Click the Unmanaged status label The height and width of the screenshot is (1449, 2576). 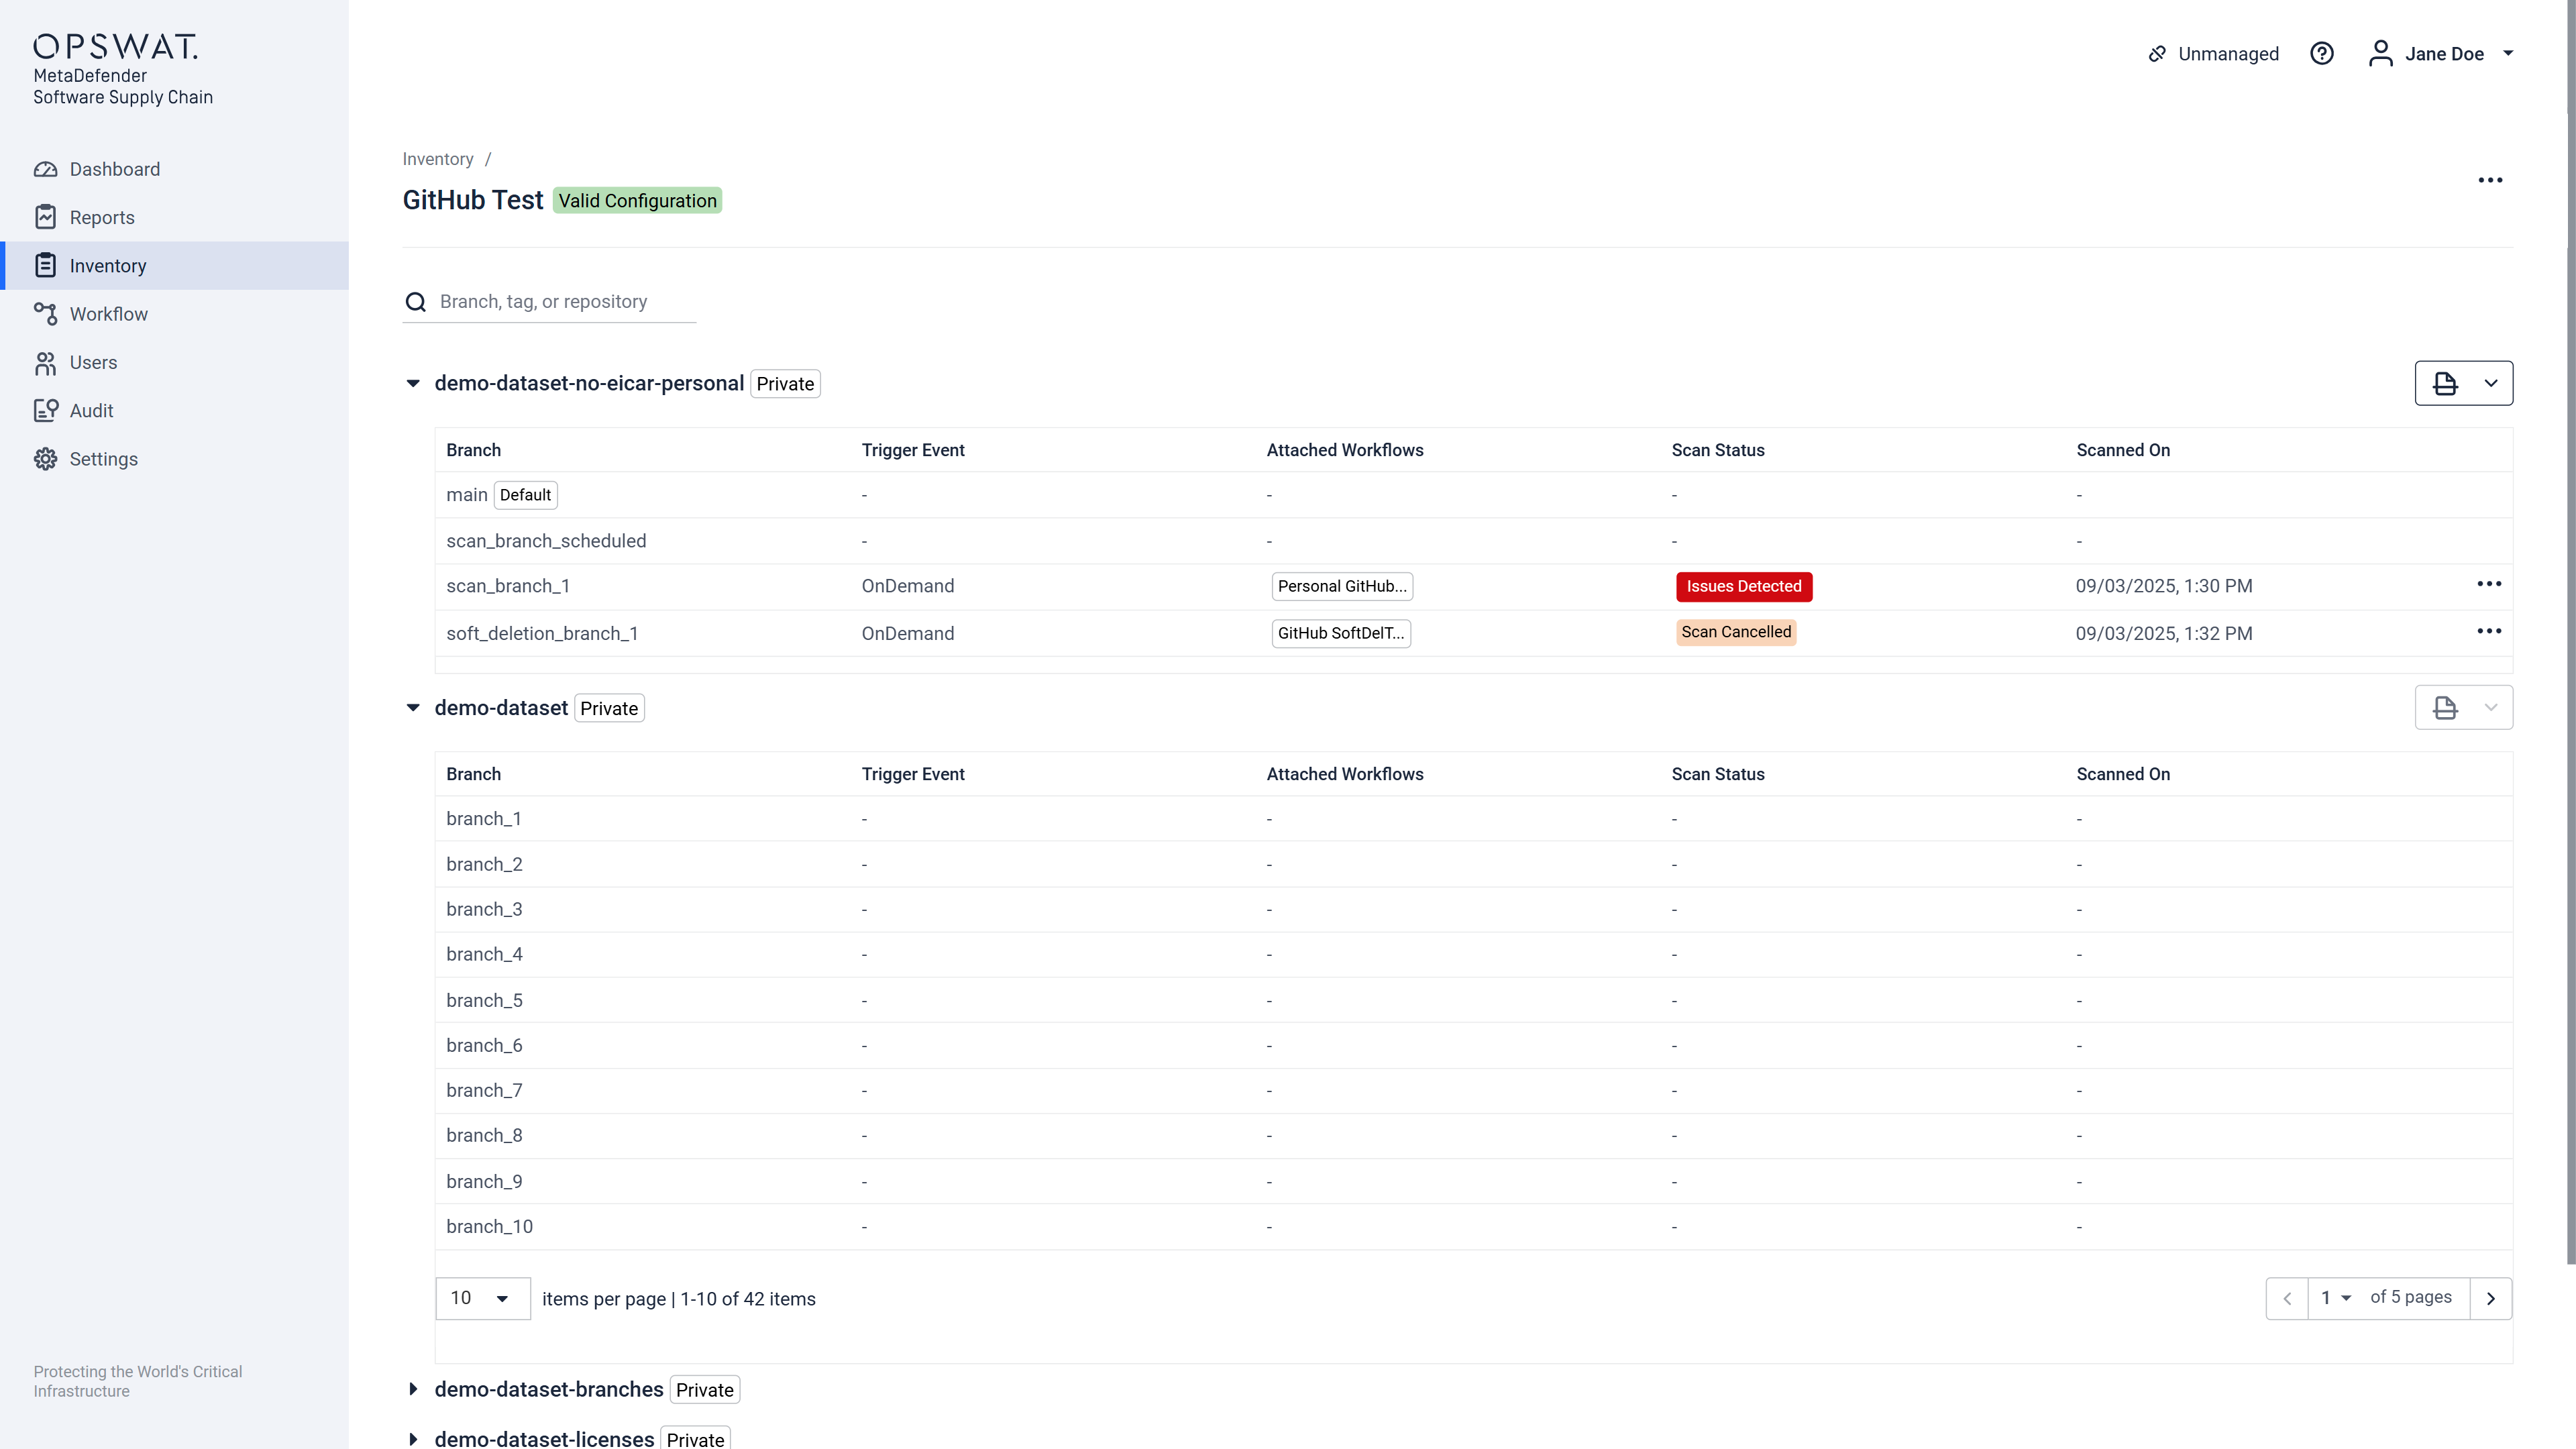pos(2228,54)
